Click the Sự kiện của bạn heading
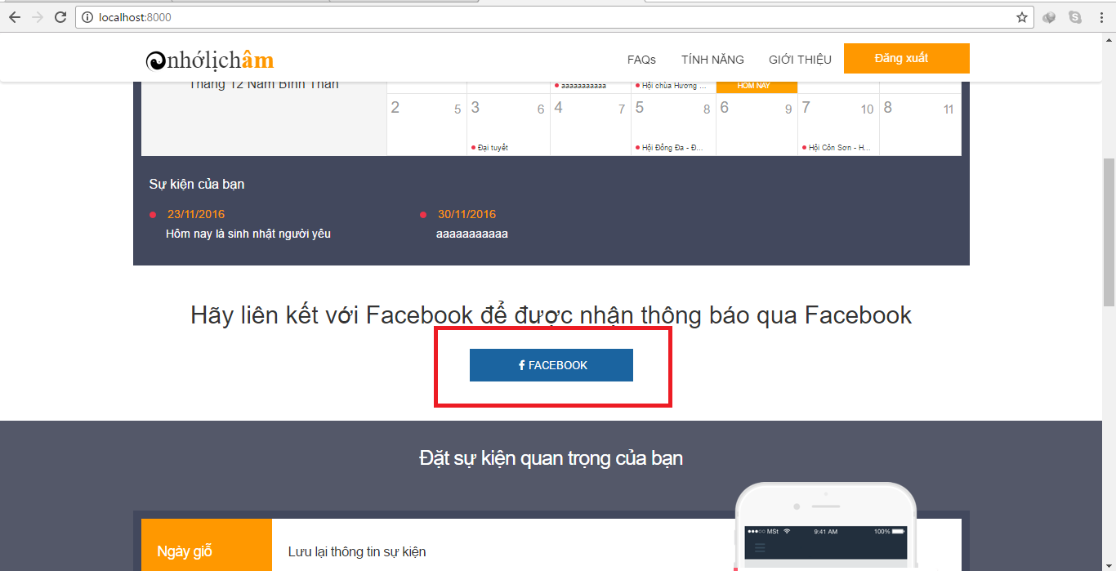 [197, 185]
